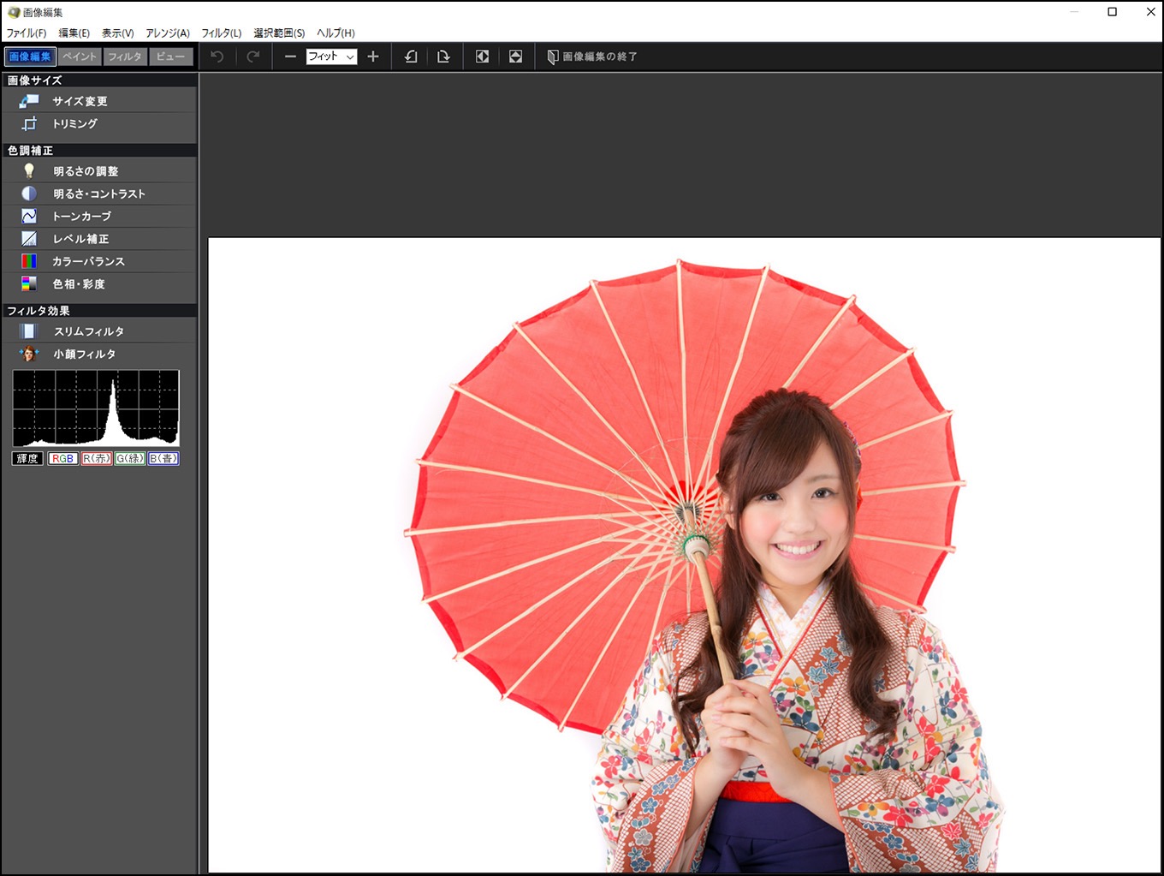Screen dimensions: 1164x876
Task: Select G(緑) histogram channel
Action: pyautogui.click(x=130, y=458)
